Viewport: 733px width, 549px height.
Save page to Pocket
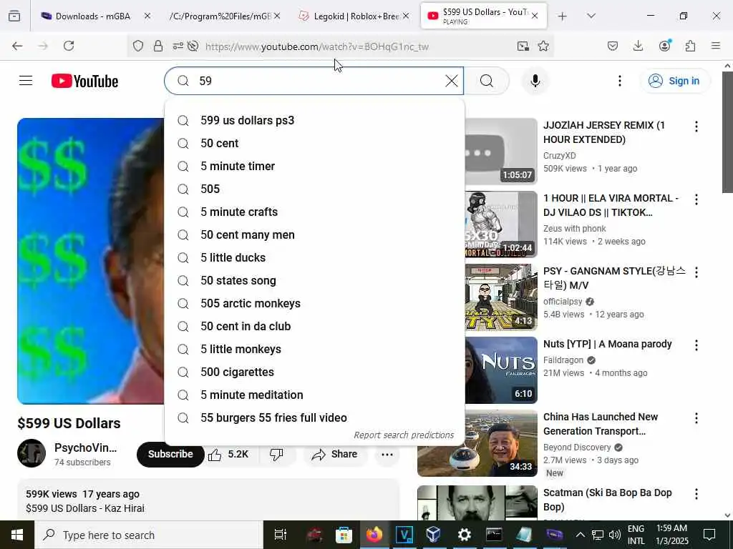point(613,46)
